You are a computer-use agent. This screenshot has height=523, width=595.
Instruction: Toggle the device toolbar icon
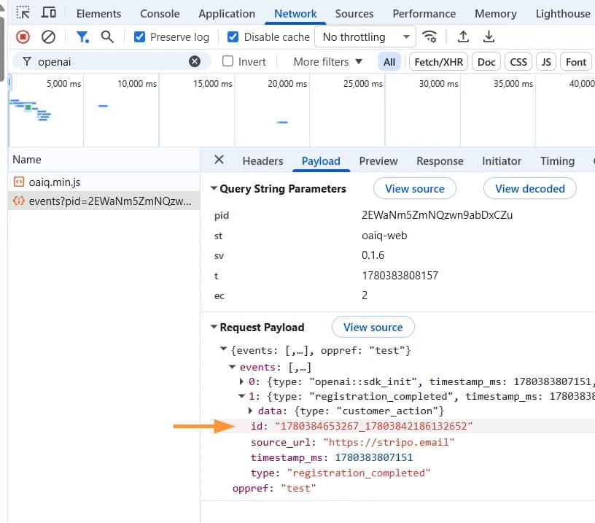click(x=49, y=13)
